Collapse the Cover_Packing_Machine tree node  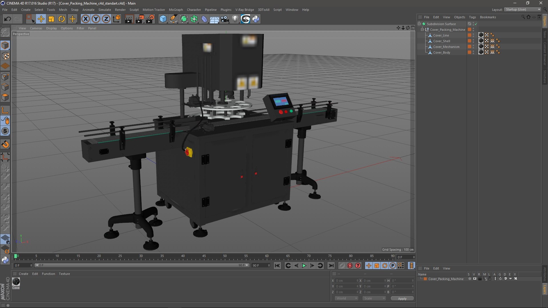pyautogui.click(x=422, y=30)
